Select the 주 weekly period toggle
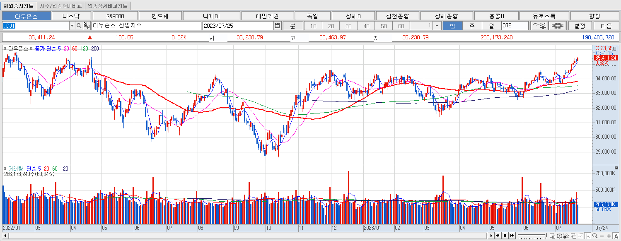The height and width of the screenshot is (241, 621). (472, 26)
